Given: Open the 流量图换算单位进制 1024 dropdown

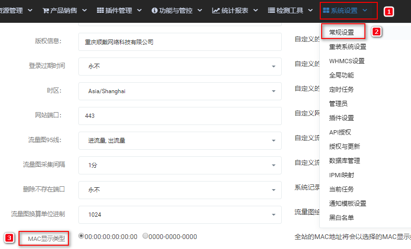Looking at the screenshot, I should pos(180,215).
